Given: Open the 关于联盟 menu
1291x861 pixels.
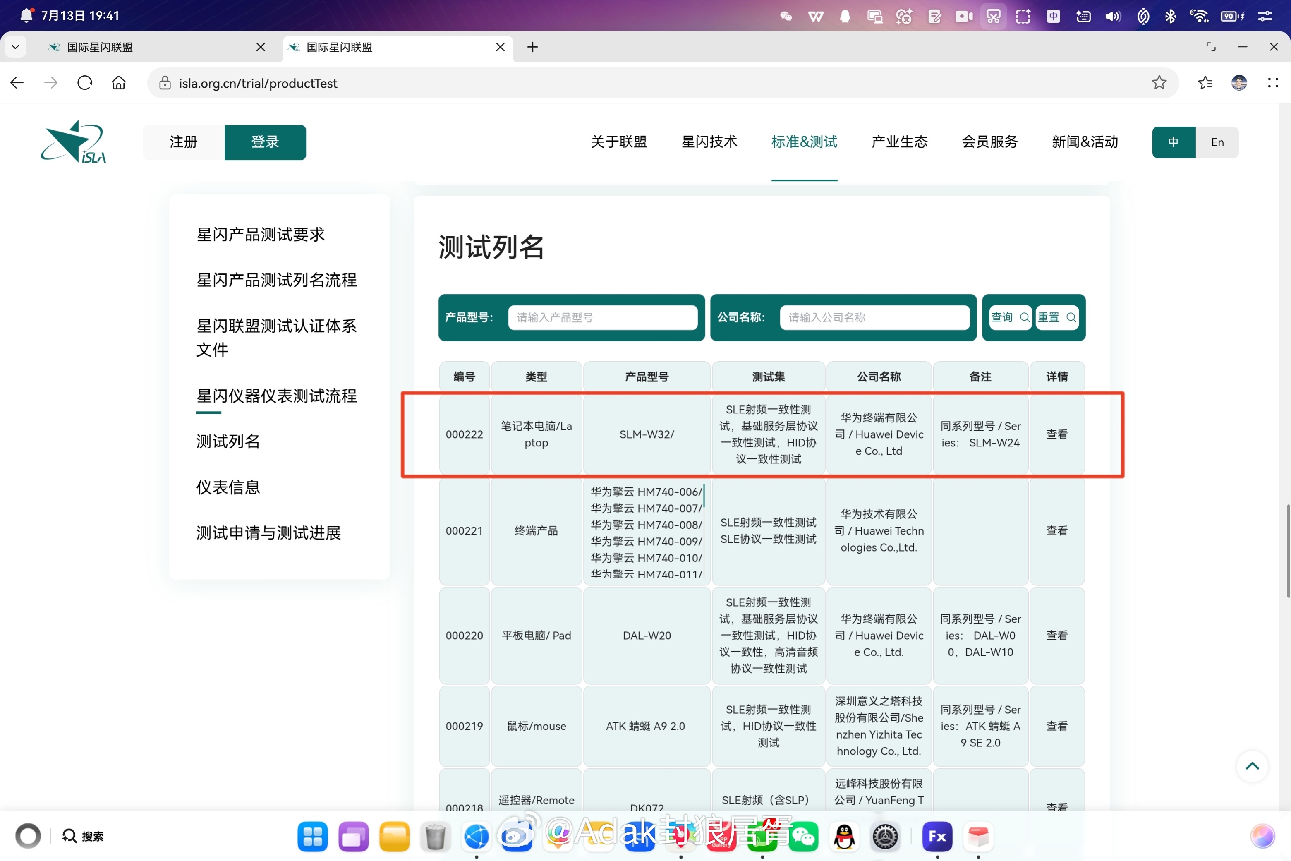Looking at the screenshot, I should pyautogui.click(x=618, y=142).
